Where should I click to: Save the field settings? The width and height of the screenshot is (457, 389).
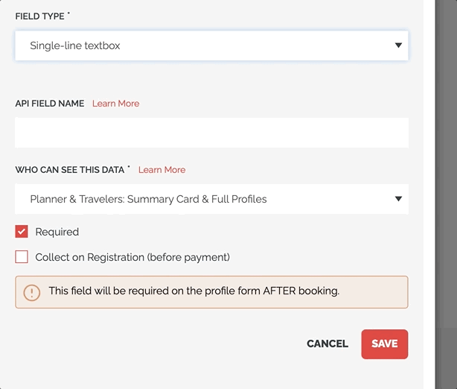[x=385, y=344]
